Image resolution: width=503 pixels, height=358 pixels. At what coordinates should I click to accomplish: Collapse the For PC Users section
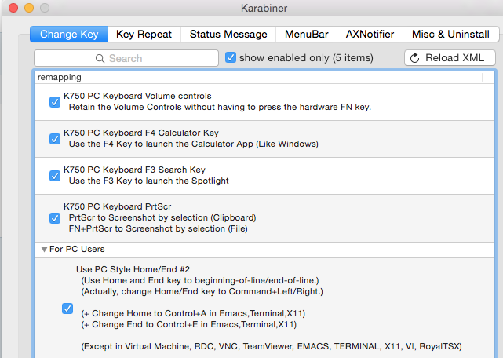(44, 249)
